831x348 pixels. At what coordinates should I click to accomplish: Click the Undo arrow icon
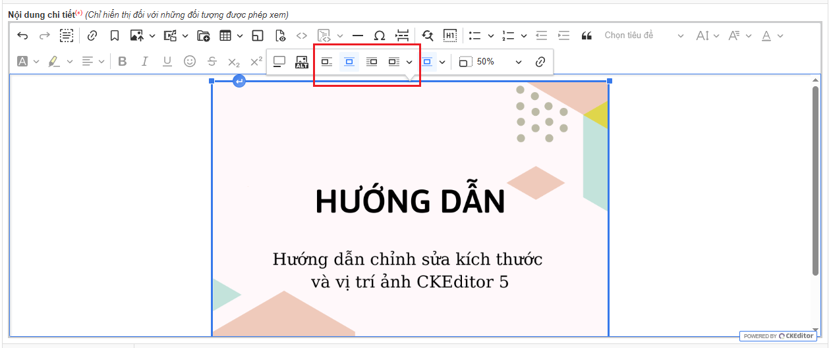pyautogui.click(x=22, y=36)
